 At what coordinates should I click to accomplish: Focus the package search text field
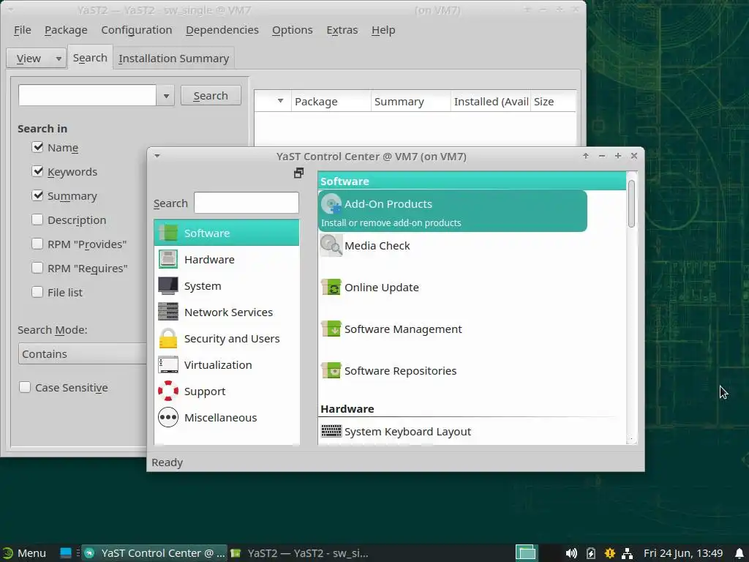88,96
